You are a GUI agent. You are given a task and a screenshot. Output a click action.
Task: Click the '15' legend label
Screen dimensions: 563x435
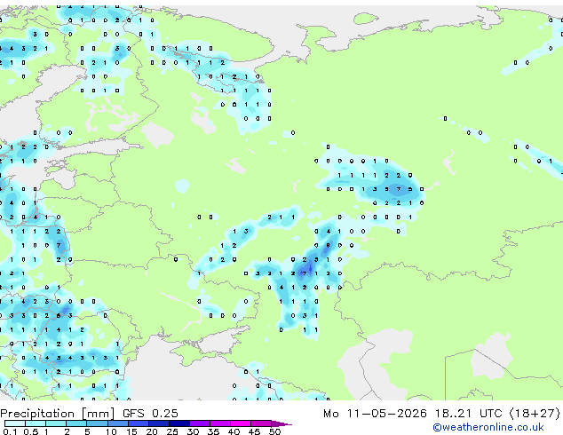click(131, 431)
